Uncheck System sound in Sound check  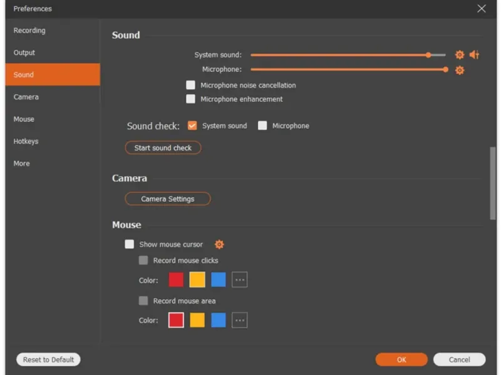tap(192, 126)
